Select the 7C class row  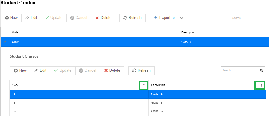138,111
